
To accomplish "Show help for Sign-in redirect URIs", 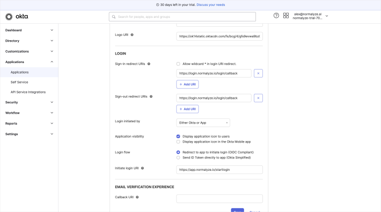I will click(149, 64).
